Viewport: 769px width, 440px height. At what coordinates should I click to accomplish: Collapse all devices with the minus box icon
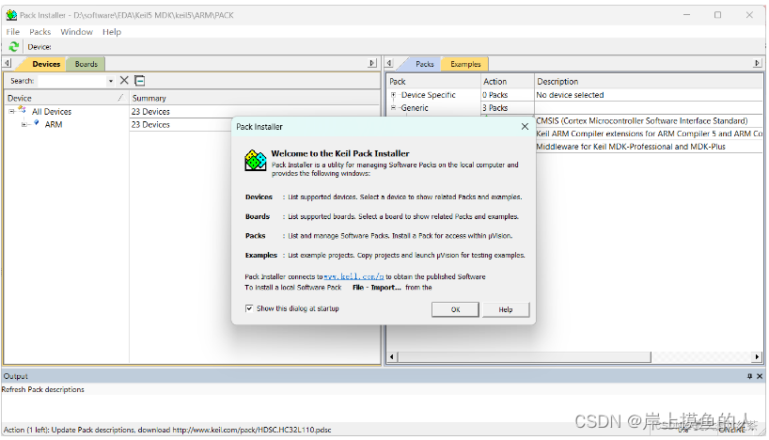click(140, 81)
